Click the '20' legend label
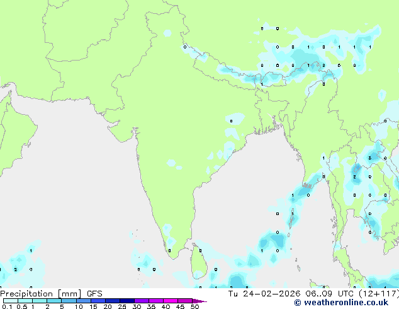The image size is (399, 309). coord(108,306)
